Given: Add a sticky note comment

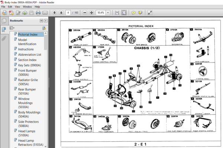Looking at the screenshot, I should pos(133,13).
